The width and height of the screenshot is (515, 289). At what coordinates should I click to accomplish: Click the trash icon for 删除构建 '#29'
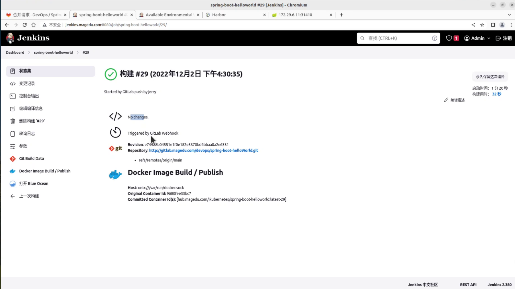coord(13,121)
